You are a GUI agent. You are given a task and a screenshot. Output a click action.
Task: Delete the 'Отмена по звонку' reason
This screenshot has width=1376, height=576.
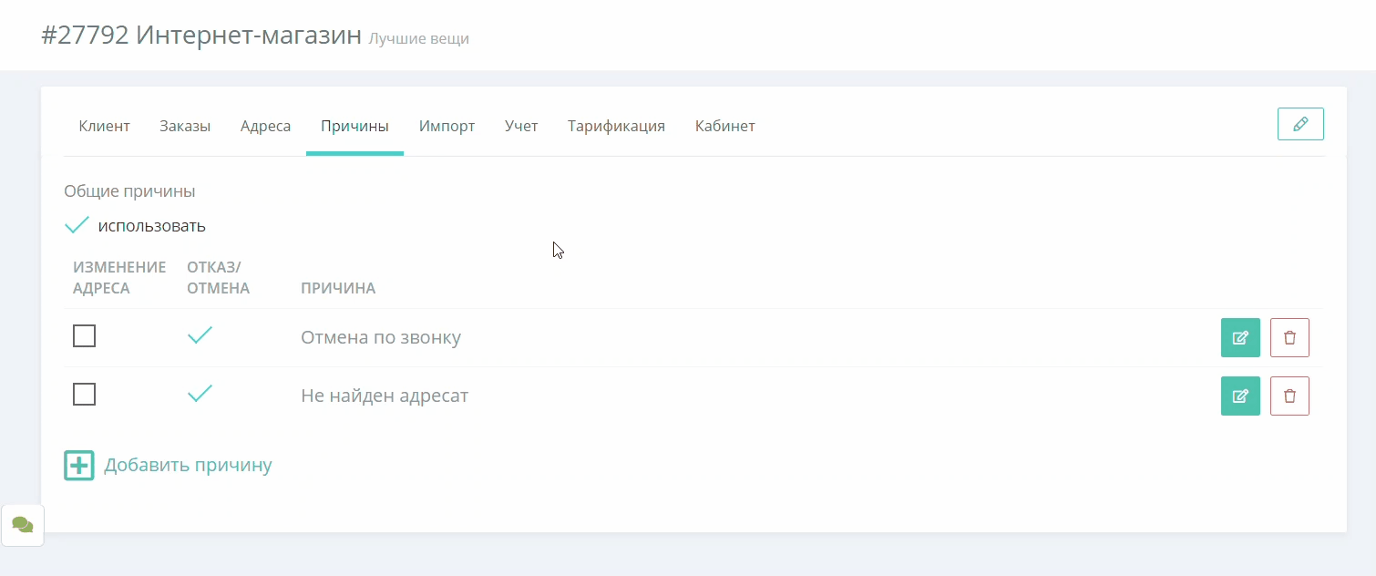click(x=1289, y=337)
